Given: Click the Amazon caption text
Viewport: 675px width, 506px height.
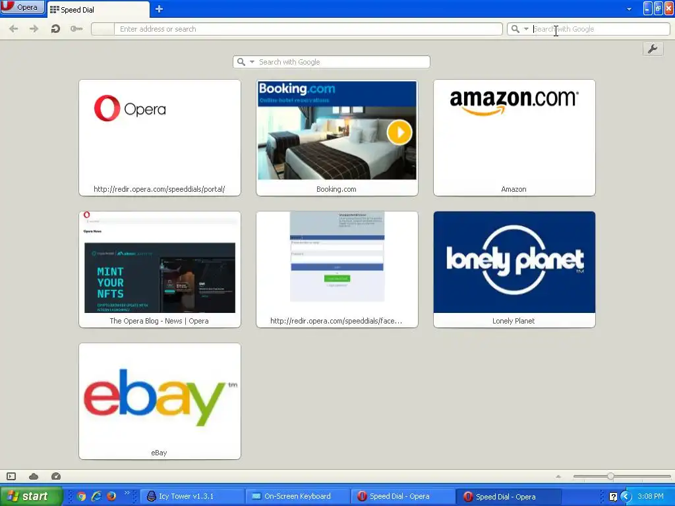Looking at the screenshot, I should pos(514,189).
